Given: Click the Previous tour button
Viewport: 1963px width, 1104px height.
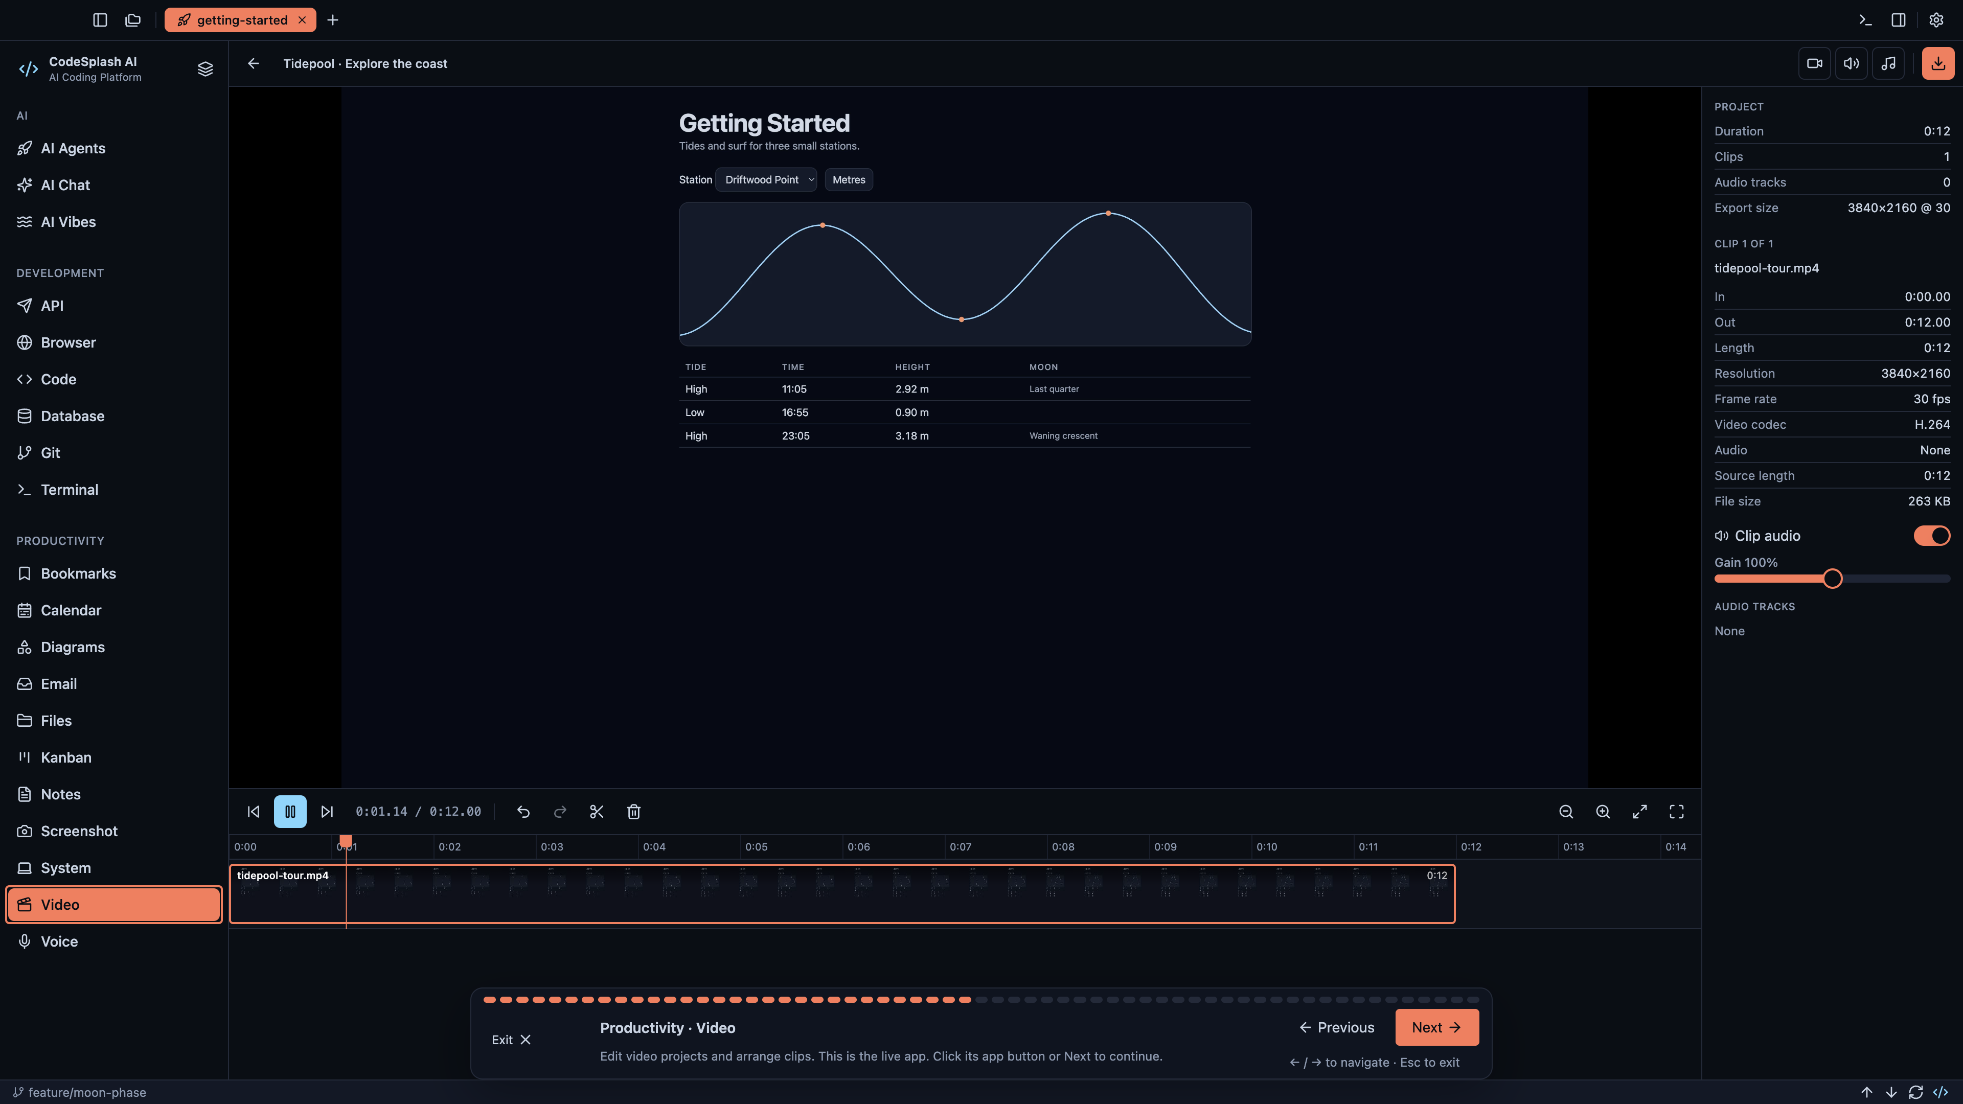Looking at the screenshot, I should [x=1337, y=1027].
